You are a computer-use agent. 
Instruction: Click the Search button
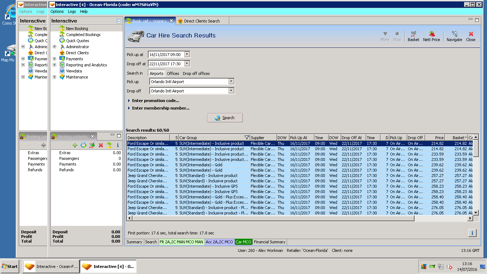(225, 118)
